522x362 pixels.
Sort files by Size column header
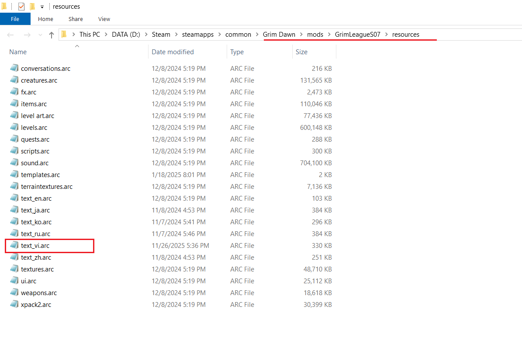pos(301,52)
